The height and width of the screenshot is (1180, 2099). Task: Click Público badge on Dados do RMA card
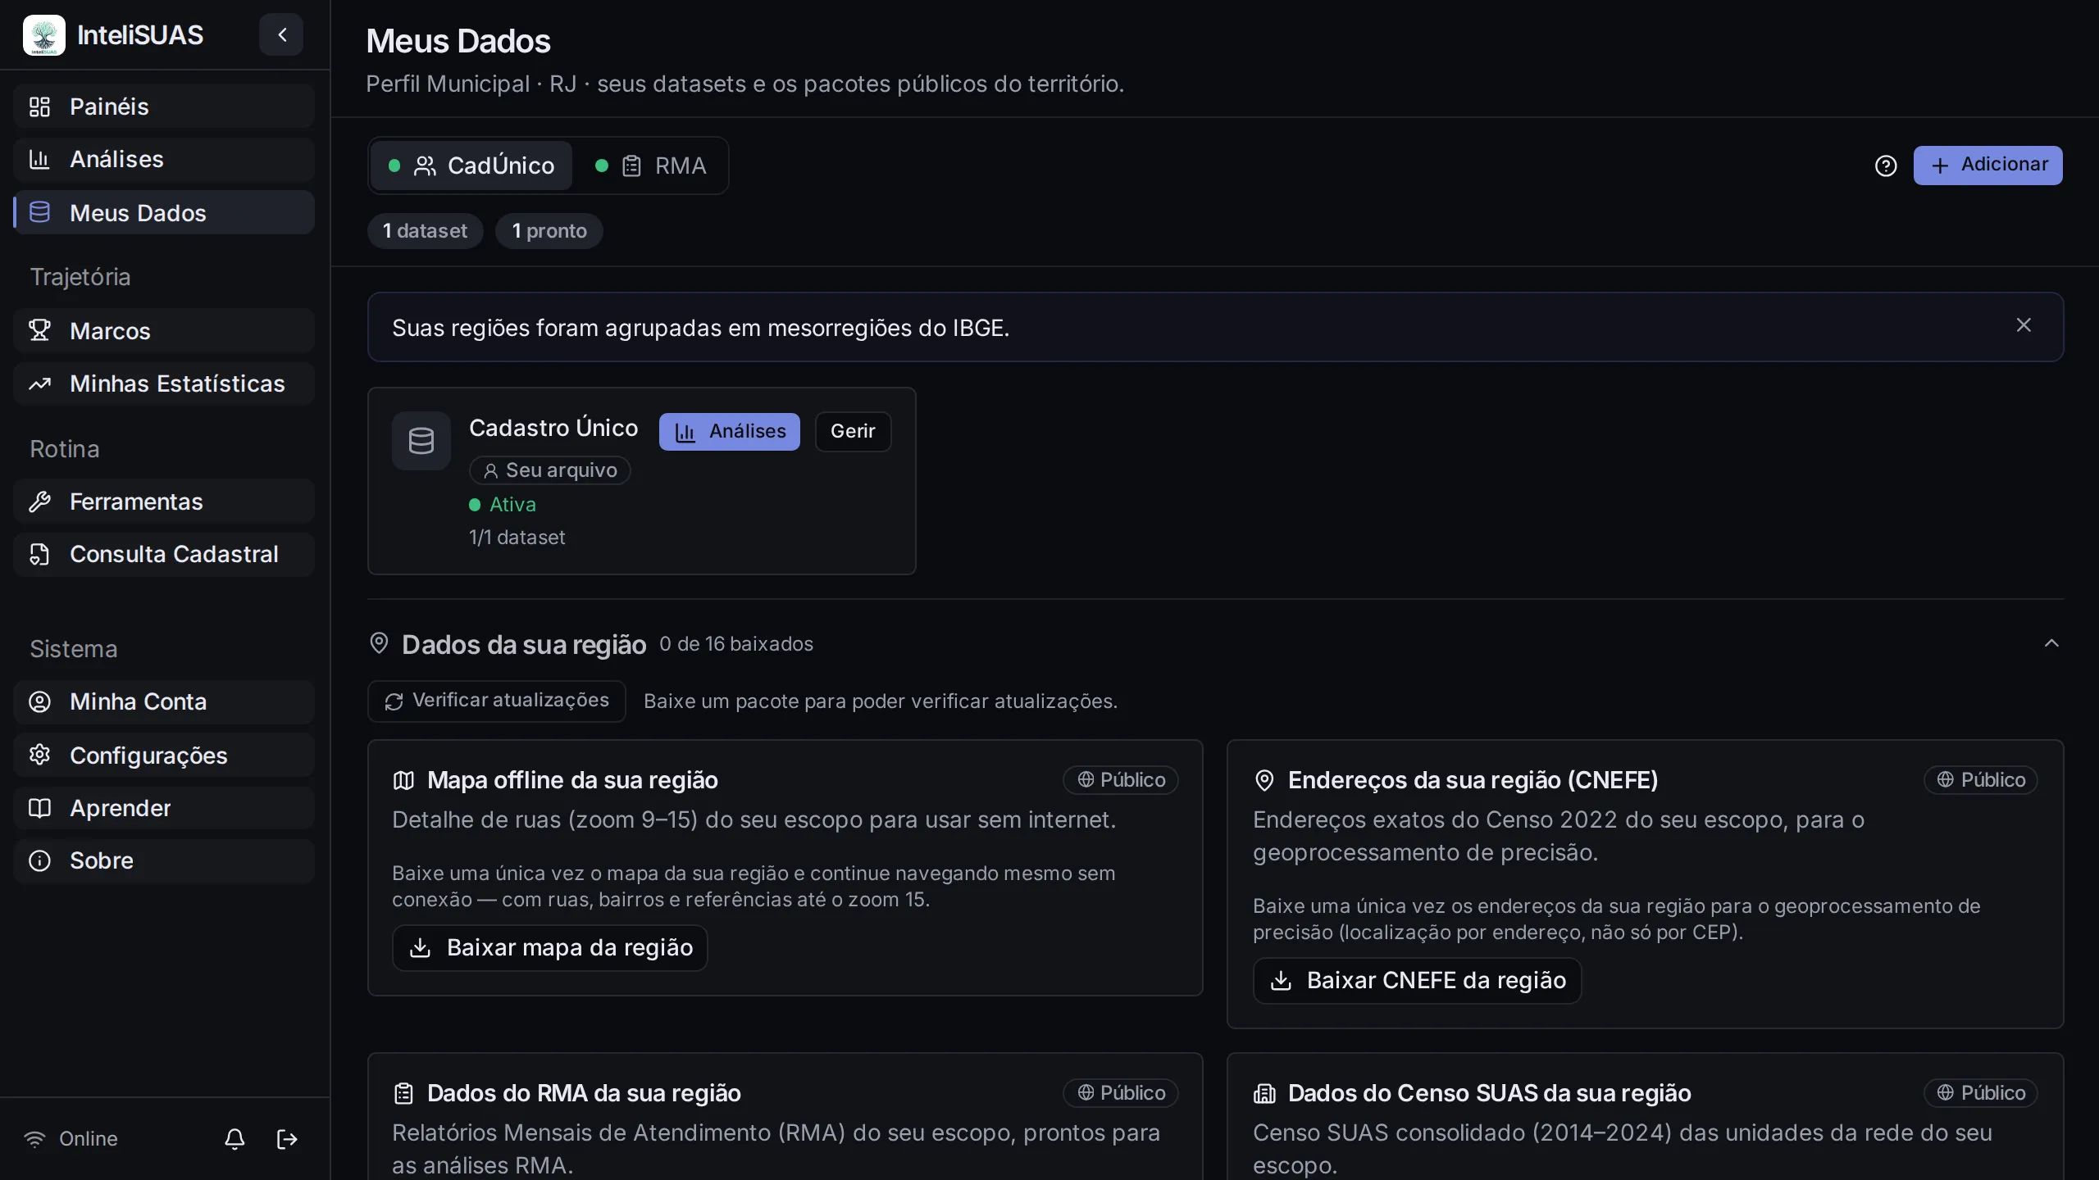tap(1121, 1093)
